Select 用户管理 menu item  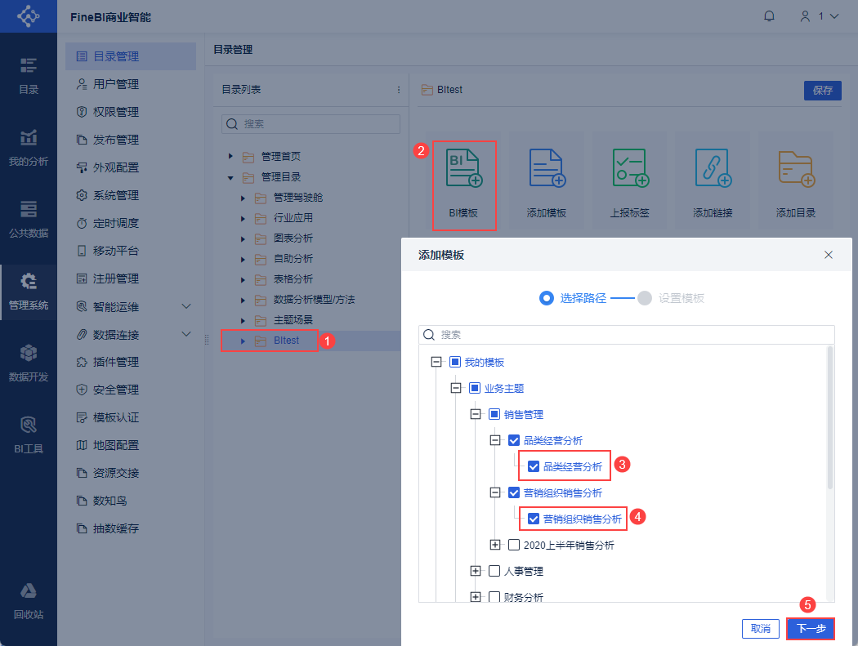tap(131, 84)
